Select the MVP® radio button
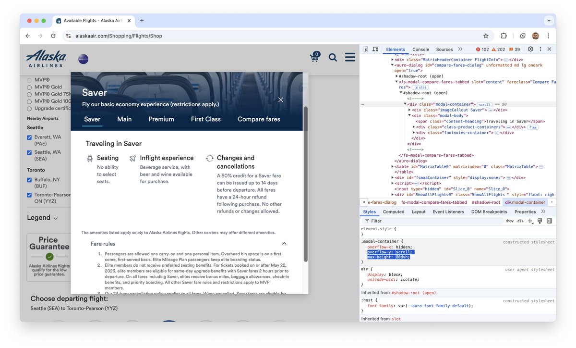Viewport: 576px width, 348px height. (29, 80)
